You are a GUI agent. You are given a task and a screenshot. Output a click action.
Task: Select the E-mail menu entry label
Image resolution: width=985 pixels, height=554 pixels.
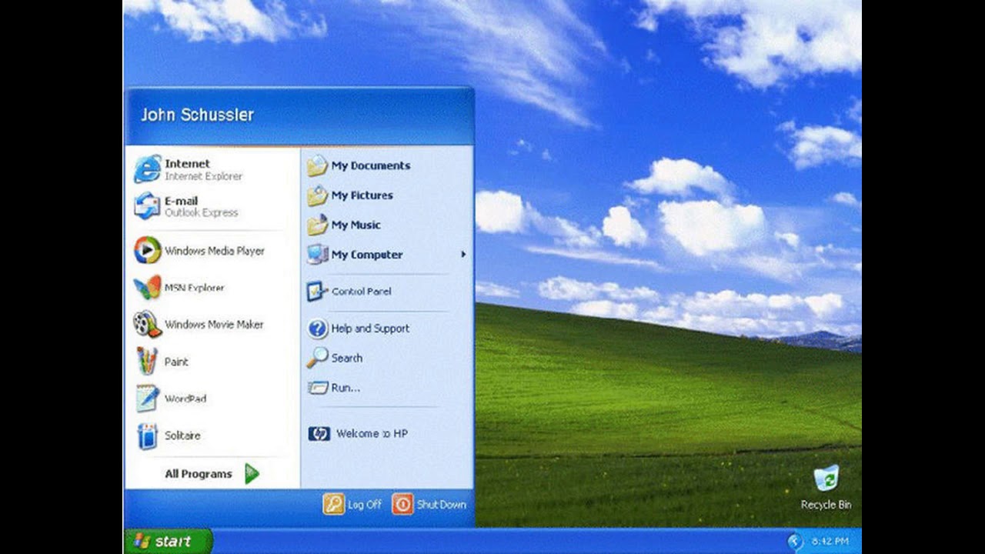[181, 201]
